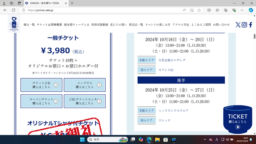This screenshot has height=144, width=256.
Task: Open the notifications bell
Action: coord(251,140)
